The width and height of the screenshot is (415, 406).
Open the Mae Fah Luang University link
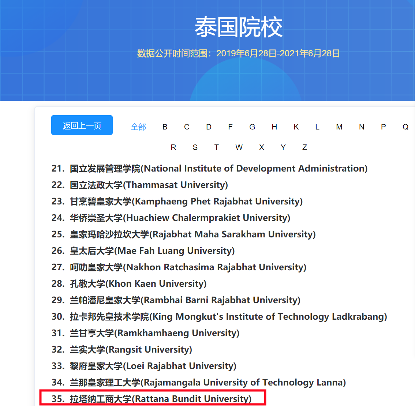pyautogui.click(x=152, y=251)
